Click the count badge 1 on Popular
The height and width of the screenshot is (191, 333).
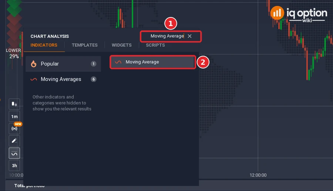click(x=94, y=64)
